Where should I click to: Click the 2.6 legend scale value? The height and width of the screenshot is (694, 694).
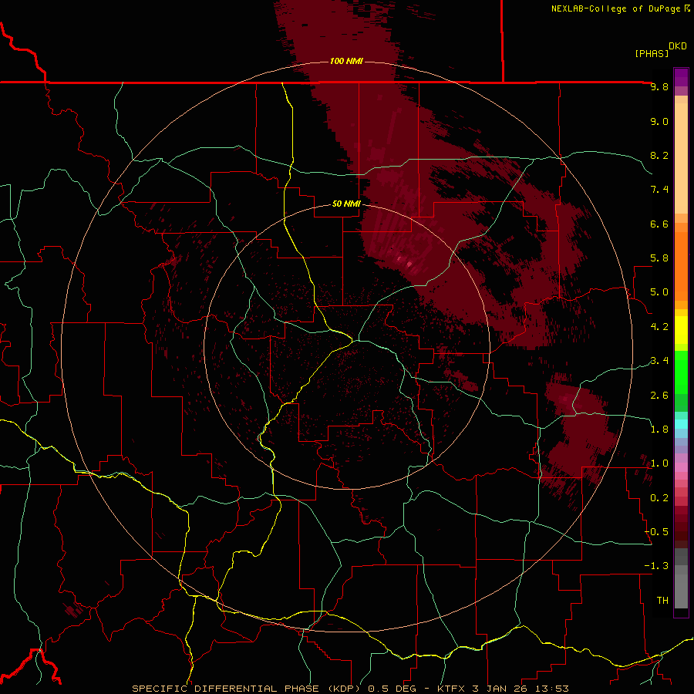point(659,396)
